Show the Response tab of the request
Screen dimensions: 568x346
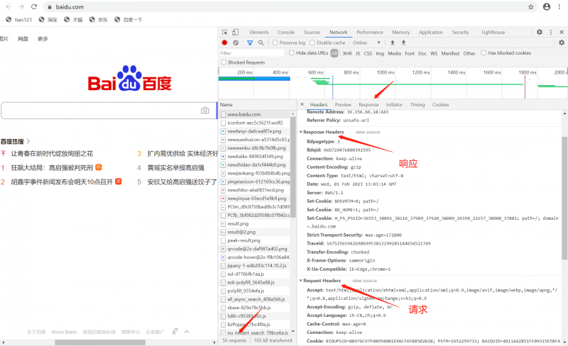368,105
